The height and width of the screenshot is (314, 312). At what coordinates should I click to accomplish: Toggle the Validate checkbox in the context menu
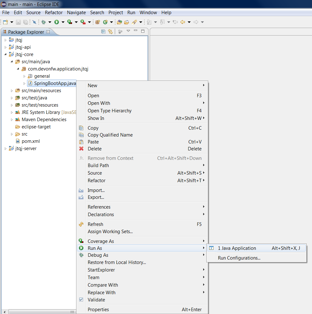pyautogui.click(x=81, y=300)
